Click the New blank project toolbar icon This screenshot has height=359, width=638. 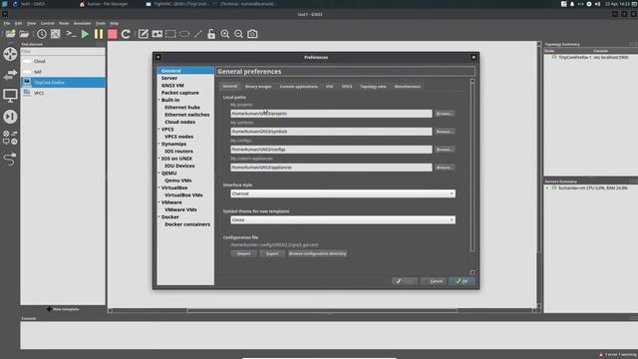click(10, 34)
